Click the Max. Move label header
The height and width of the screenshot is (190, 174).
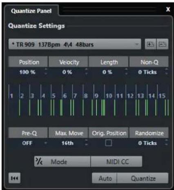point(68,133)
